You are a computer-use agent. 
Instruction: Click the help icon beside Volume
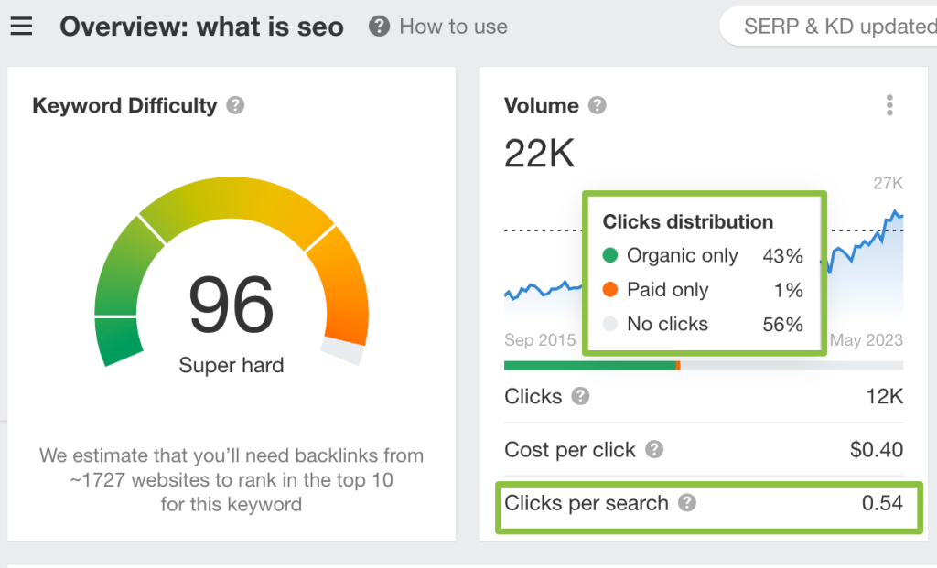click(598, 106)
